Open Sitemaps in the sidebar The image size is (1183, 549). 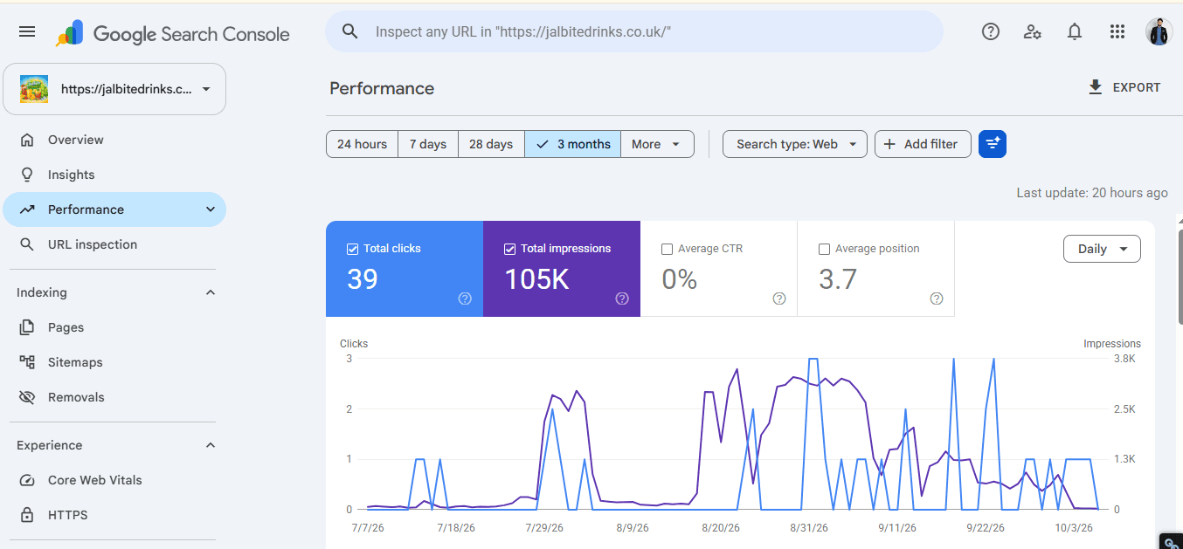[x=75, y=362]
